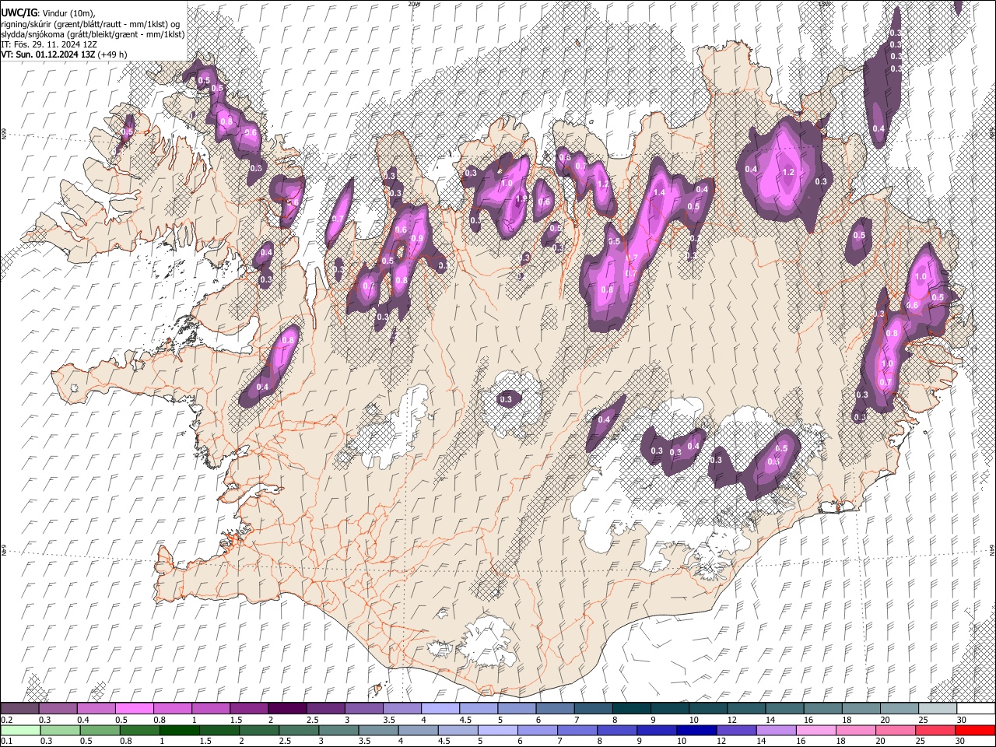Click the purple swatch above lower legend's 12

point(736,730)
